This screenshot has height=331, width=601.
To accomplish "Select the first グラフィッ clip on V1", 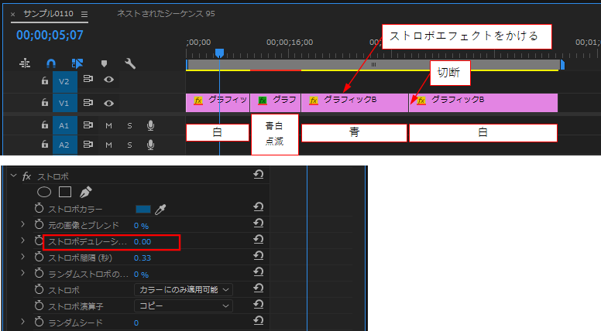I will coord(218,103).
